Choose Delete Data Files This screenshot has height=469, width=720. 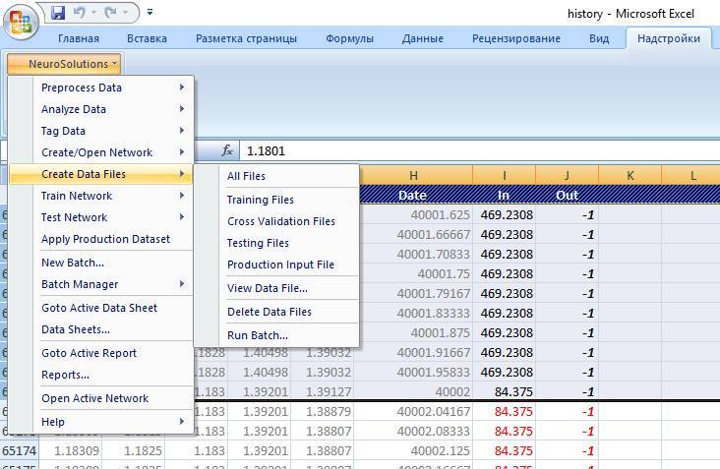(276, 312)
